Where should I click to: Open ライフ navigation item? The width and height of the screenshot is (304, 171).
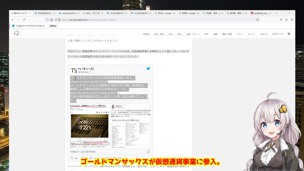pyautogui.click(x=240, y=34)
